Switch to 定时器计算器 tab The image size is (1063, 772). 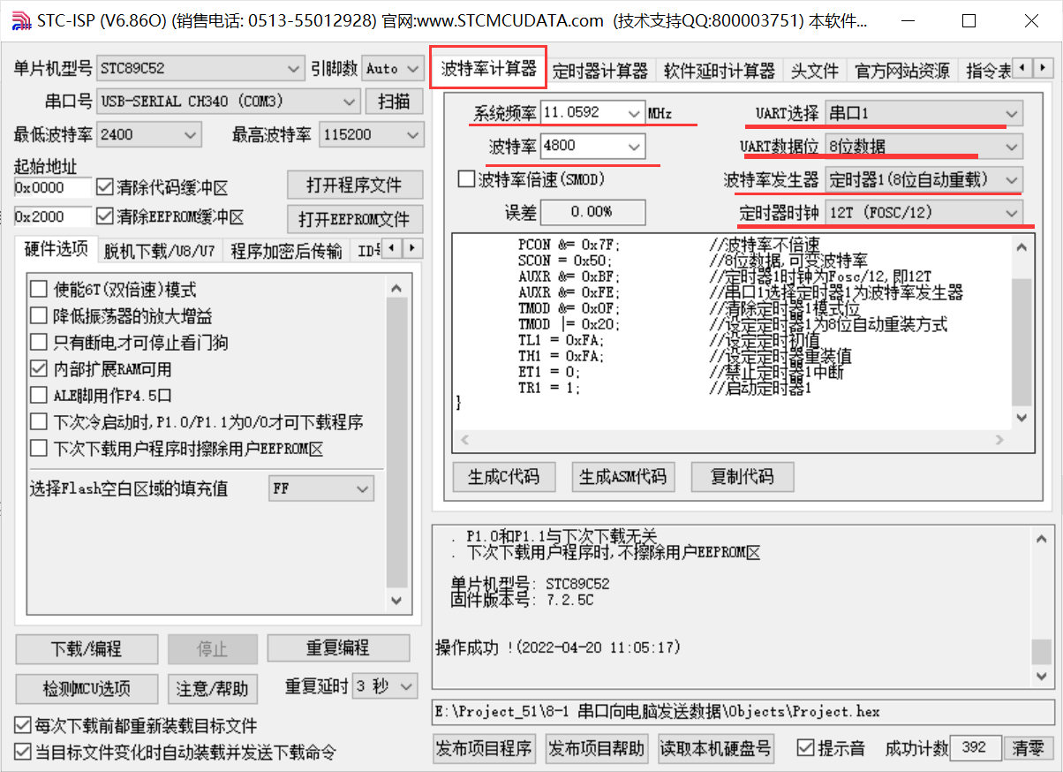point(600,71)
